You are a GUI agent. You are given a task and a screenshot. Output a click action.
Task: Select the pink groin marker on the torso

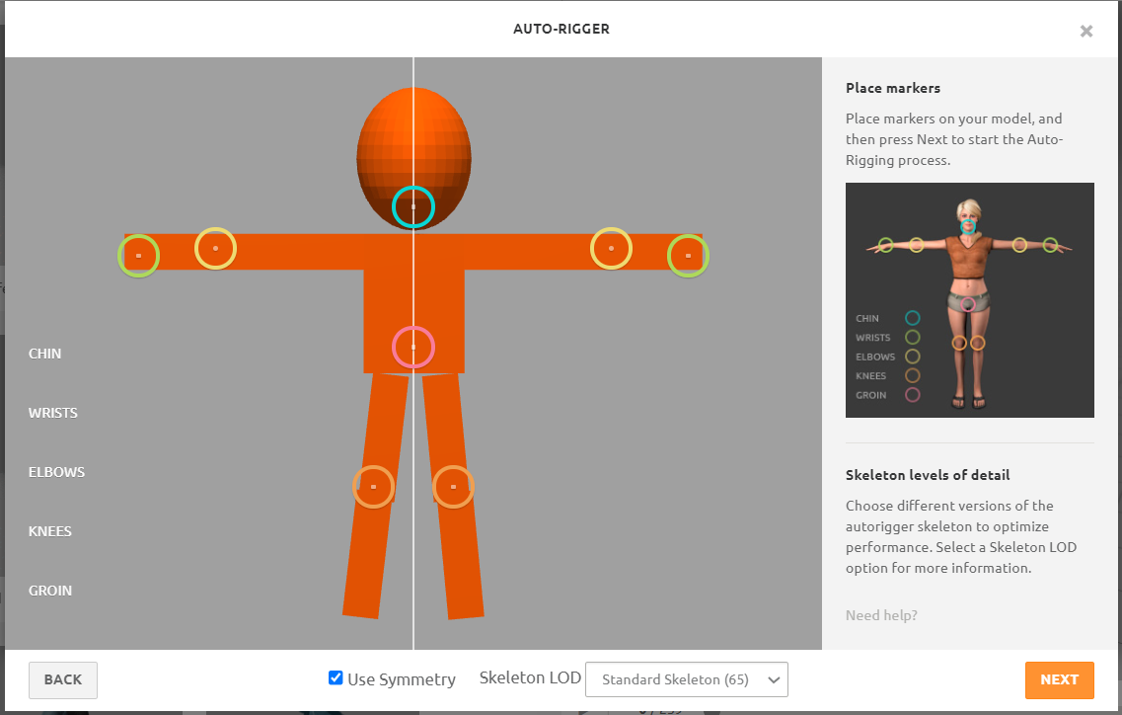coord(412,348)
